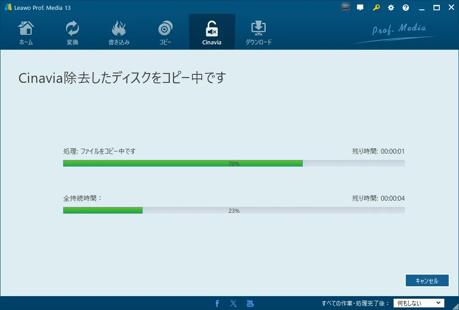Click the yellow key registration icon
459x310 pixels.
click(x=376, y=8)
